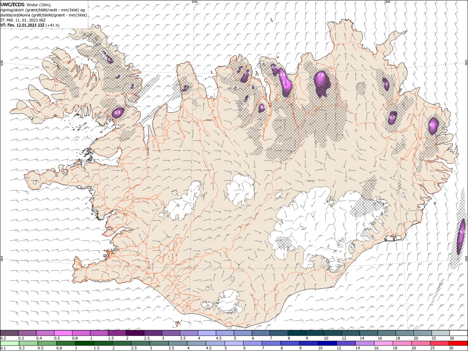The height and width of the screenshot is (351, 468).
Task: Click the dark plum 0.2 snow legend swatch
Action: click(x=10, y=333)
